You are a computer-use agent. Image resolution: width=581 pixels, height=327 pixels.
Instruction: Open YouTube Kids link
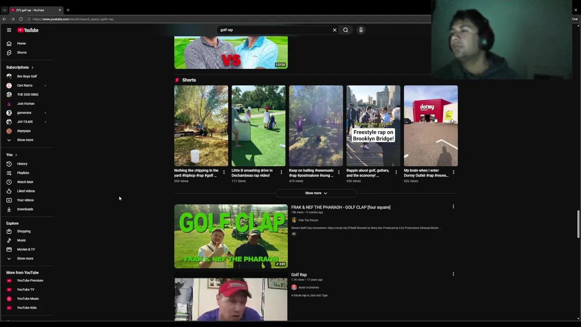pyautogui.click(x=27, y=307)
